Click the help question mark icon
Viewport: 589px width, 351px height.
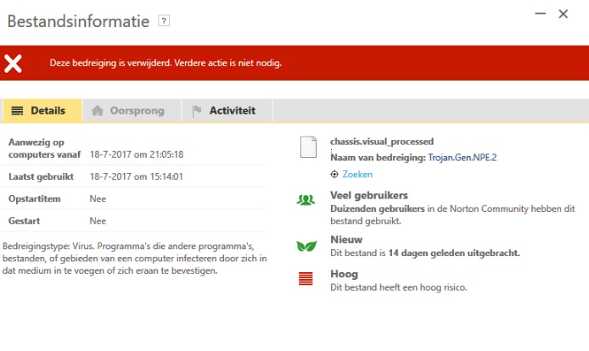click(x=165, y=20)
